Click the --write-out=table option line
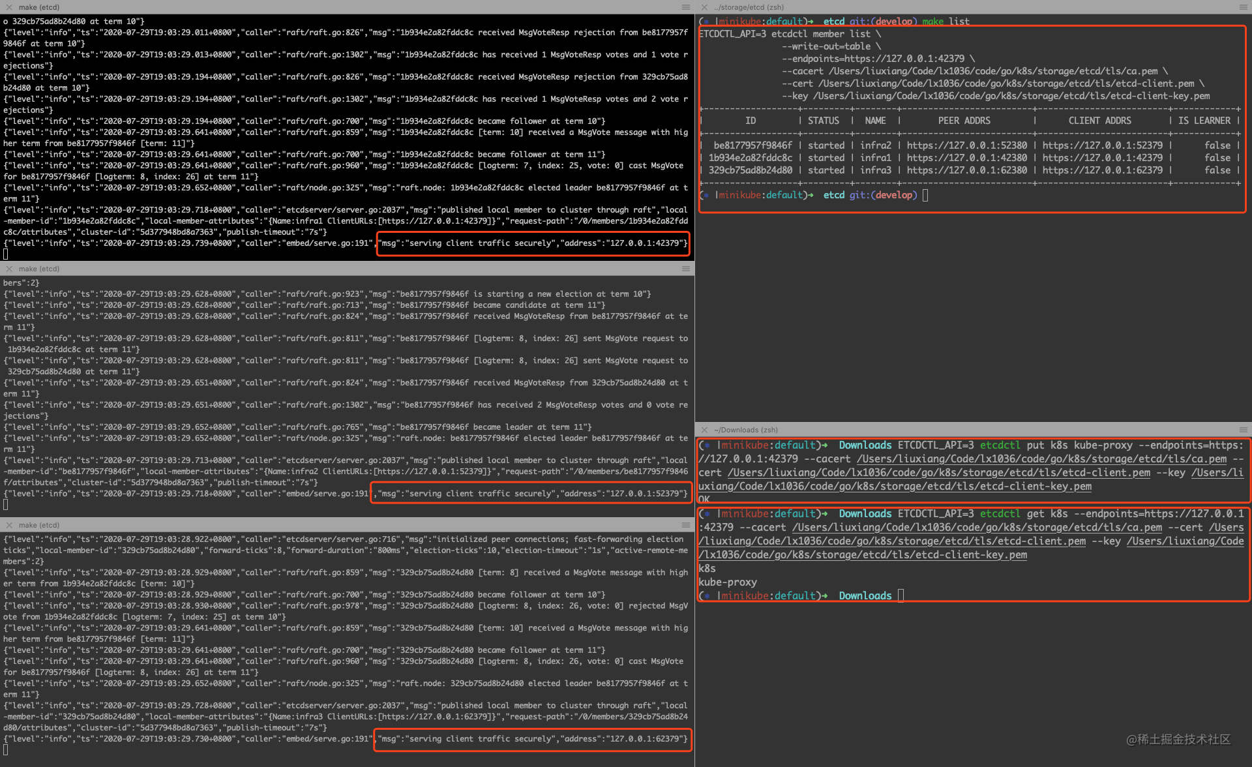The image size is (1252, 767). click(x=831, y=46)
